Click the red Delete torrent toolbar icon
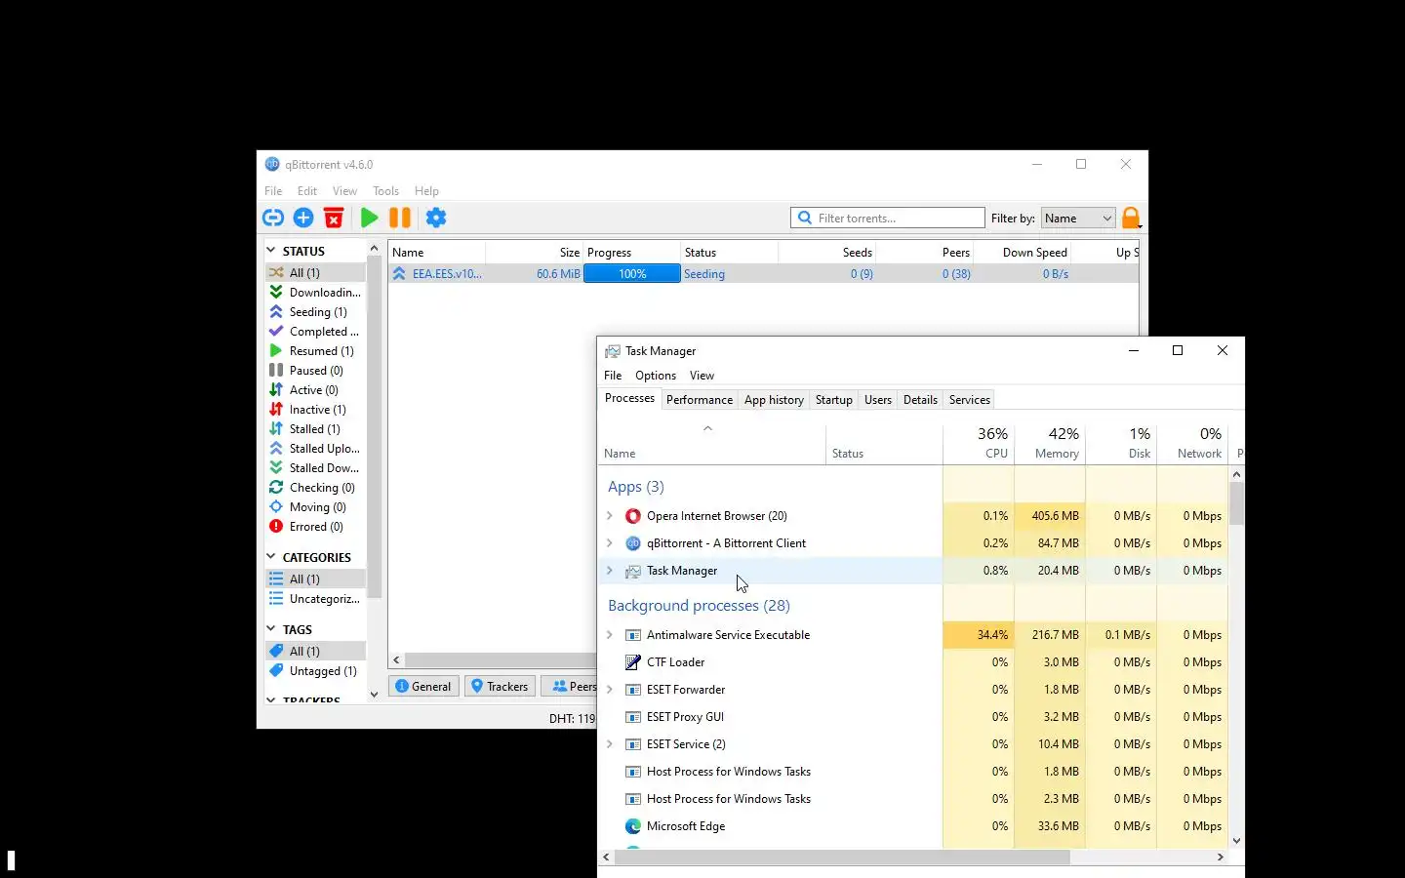The image size is (1405, 878). click(x=334, y=218)
